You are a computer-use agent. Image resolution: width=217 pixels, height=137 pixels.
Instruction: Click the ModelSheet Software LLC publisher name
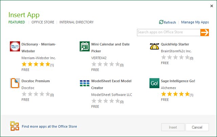pos(112,95)
